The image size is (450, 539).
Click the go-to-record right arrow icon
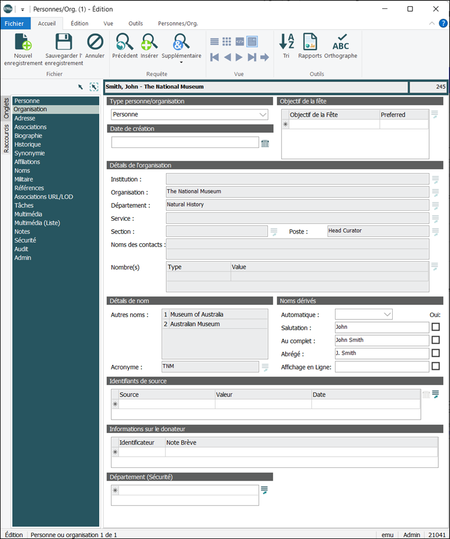[x=264, y=57]
